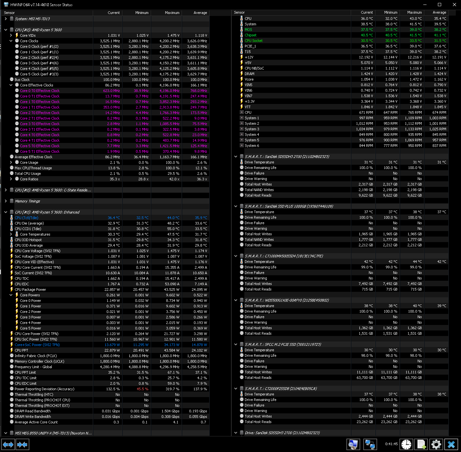Click the left pane Maximum column header

tap(166, 13)
